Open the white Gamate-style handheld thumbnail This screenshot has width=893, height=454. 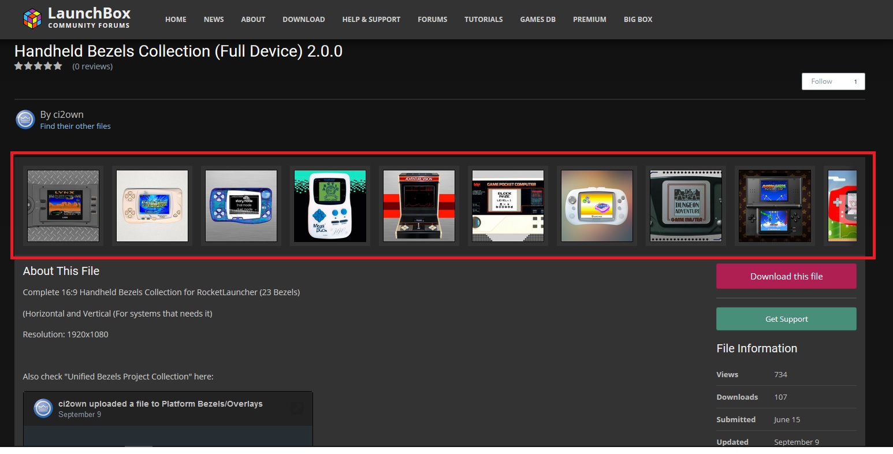pos(597,206)
